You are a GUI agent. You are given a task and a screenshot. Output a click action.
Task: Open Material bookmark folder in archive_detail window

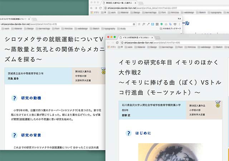pyautogui.click(x=123, y=13)
